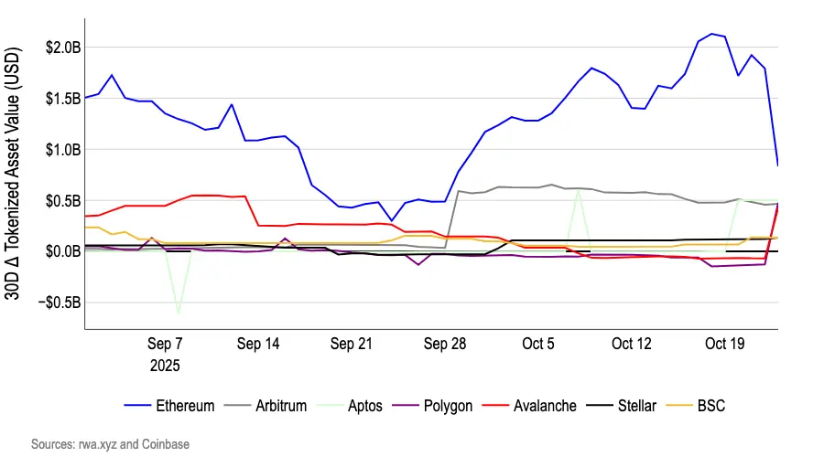Image resolution: width=824 pixels, height=457 pixels.
Task: Click the $2.0B y-axis tick label
Action: point(63,48)
